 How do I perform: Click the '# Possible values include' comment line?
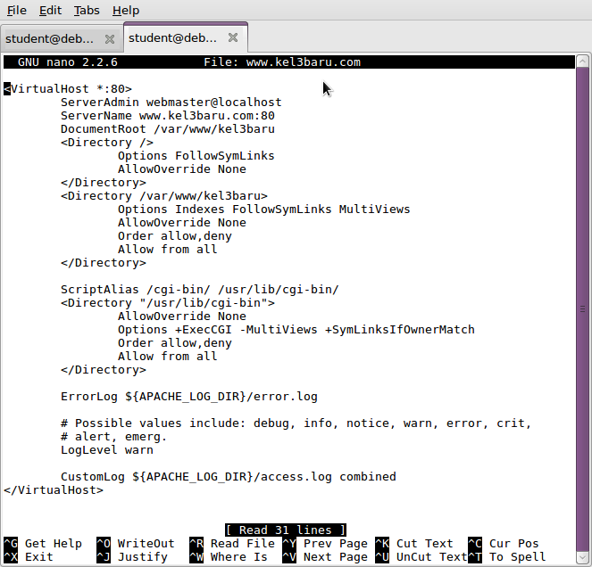pos(296,423)
